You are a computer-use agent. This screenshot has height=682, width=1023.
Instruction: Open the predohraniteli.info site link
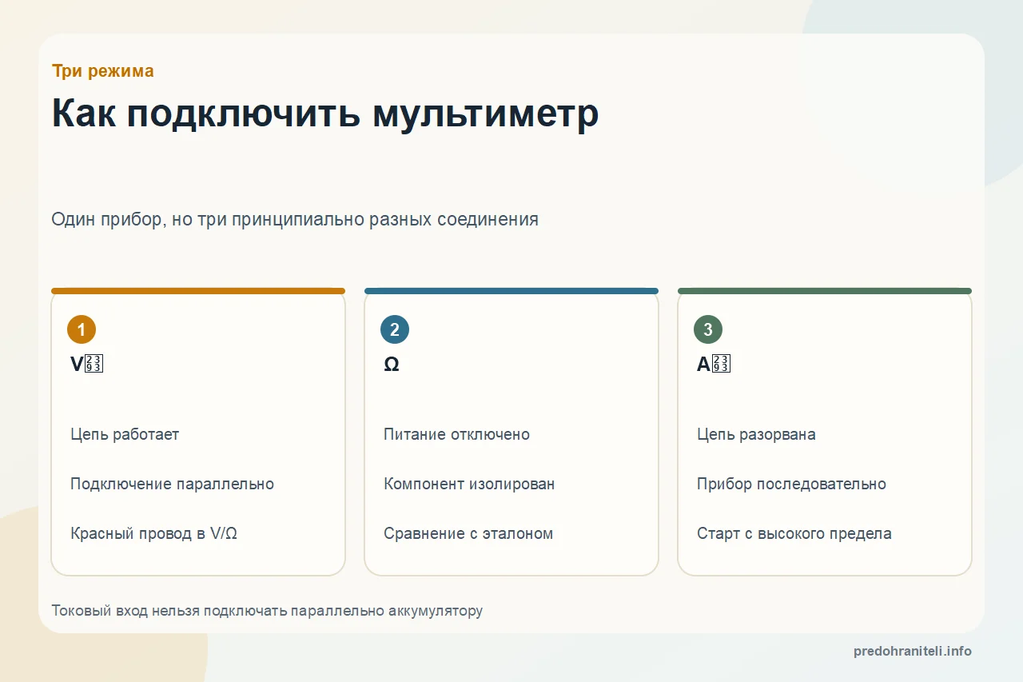click(913, 651)
